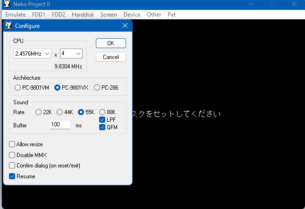Open the Screen menu

point(109,15)
